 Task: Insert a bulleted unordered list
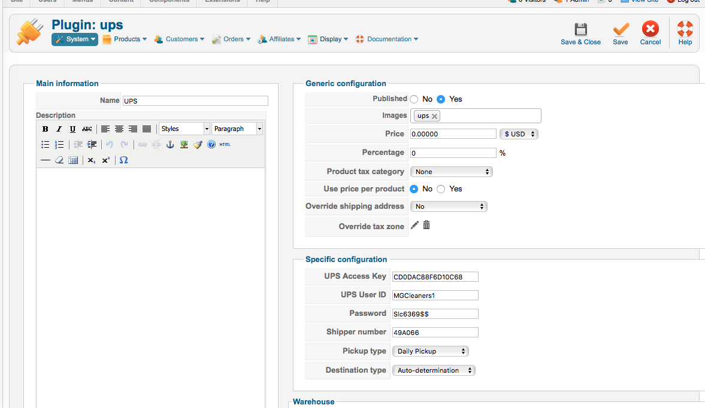[46, 145]
